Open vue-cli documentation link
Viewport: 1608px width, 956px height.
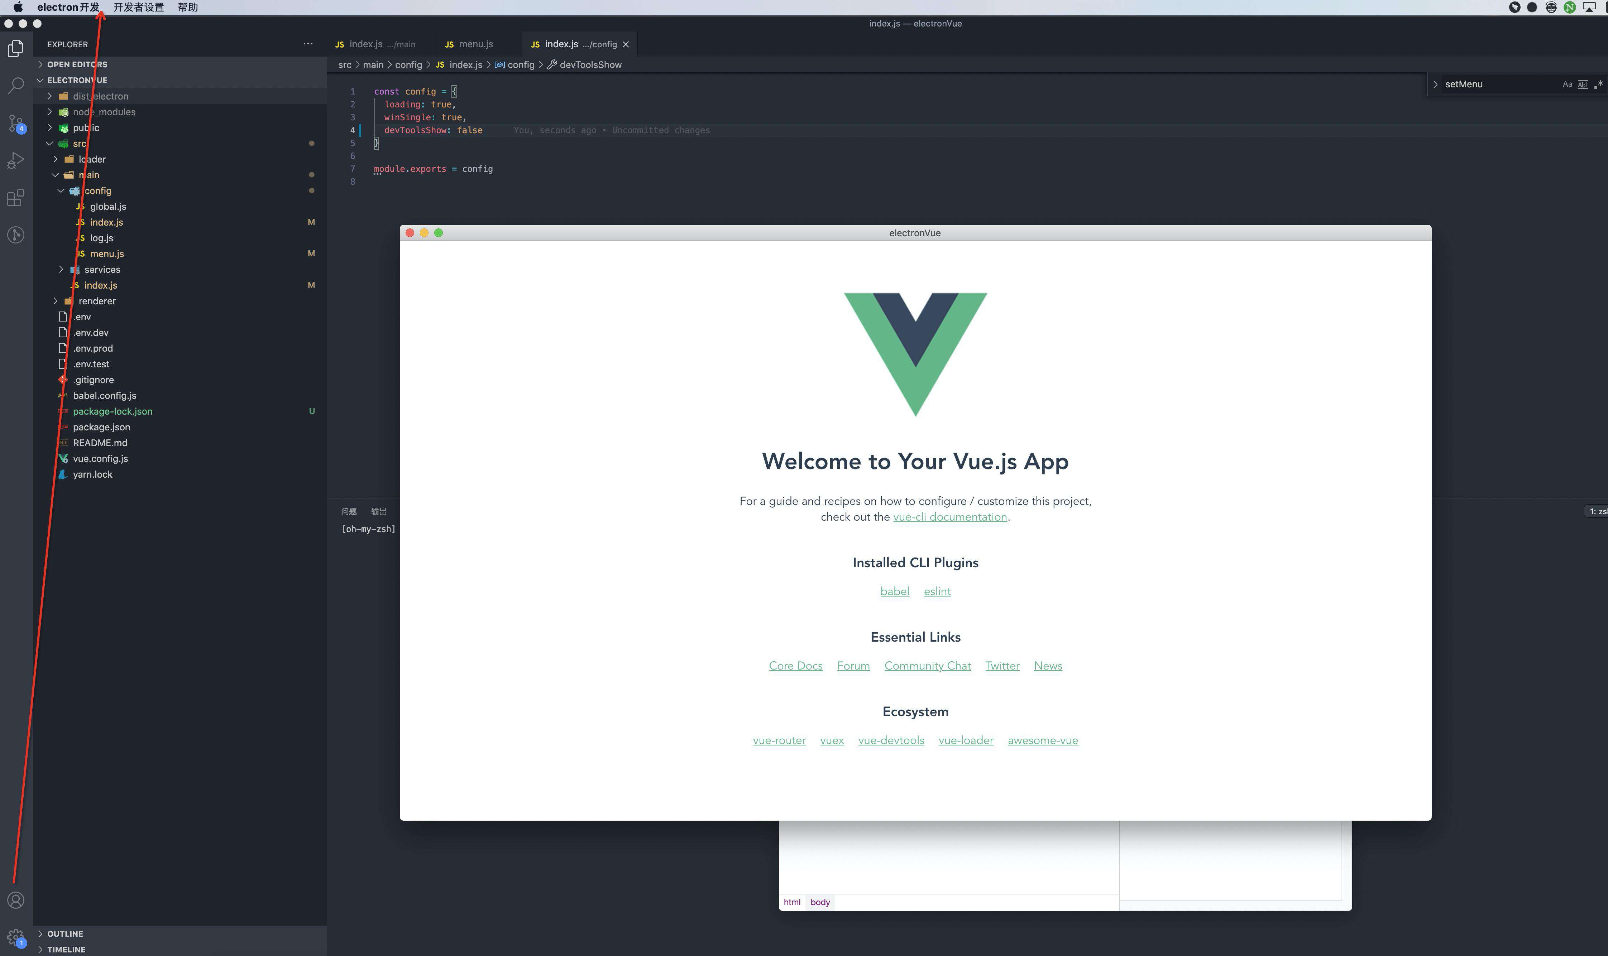[949, 517]
